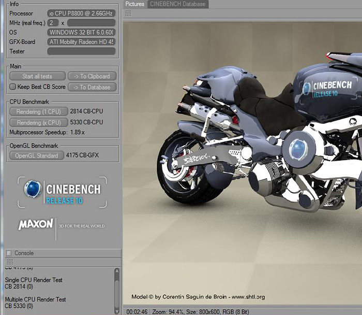Click the GFX-Board ATI Mobility Radeon field
Image resolution: width=362 pixels, height=315 pixels.
pyautogui.click(x=81, y=42)
